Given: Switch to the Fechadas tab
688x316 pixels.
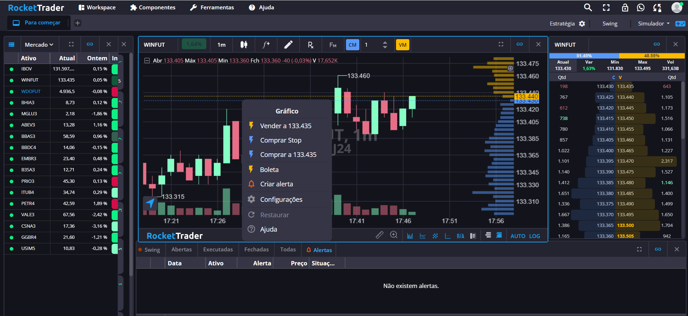Looking at the screenshot, I should pyautogui.click(x=256, y=249).
